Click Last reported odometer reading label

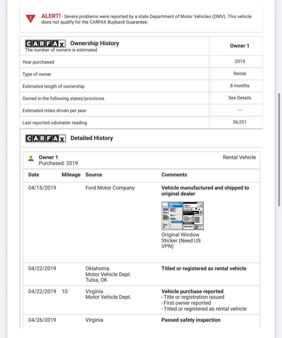(55, 123)
